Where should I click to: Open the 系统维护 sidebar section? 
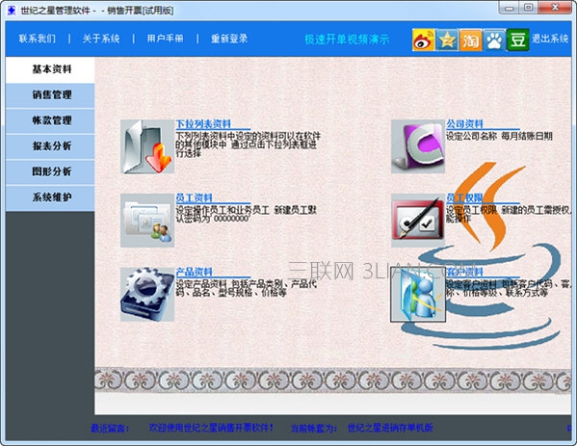pyautogui.click(x=50, y=197)
